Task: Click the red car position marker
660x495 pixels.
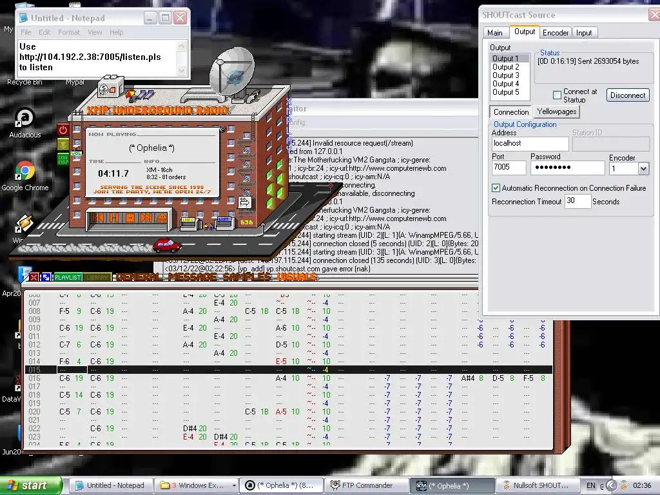Action: click(x=167, y=246)
